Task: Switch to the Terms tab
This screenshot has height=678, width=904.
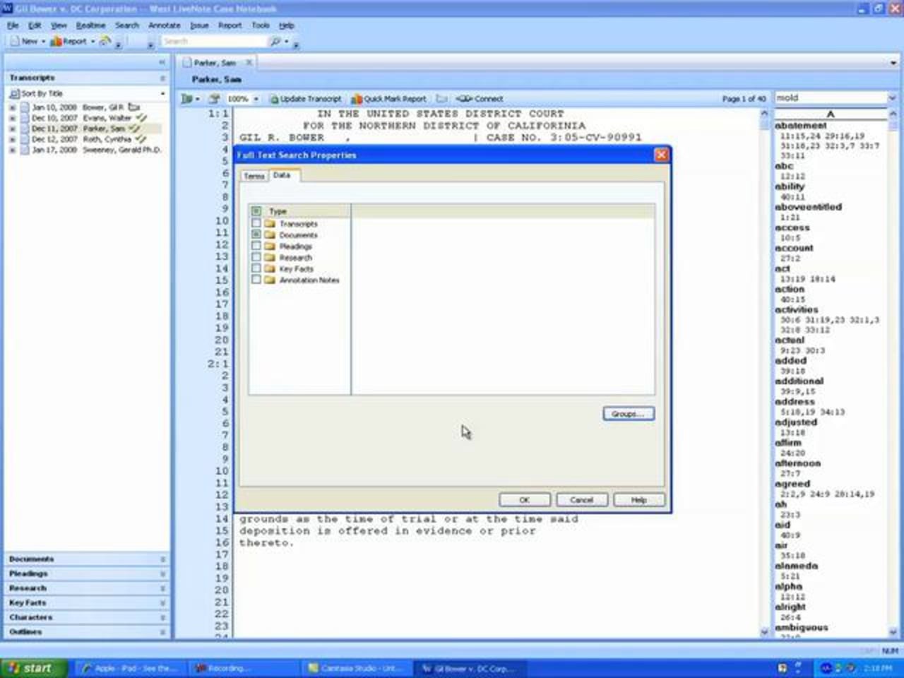Action: click(x=254, y=176)
